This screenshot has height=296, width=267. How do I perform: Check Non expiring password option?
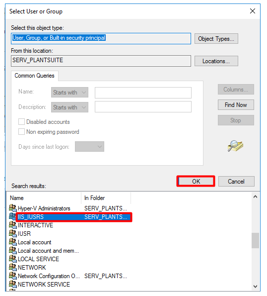[21, 131]
